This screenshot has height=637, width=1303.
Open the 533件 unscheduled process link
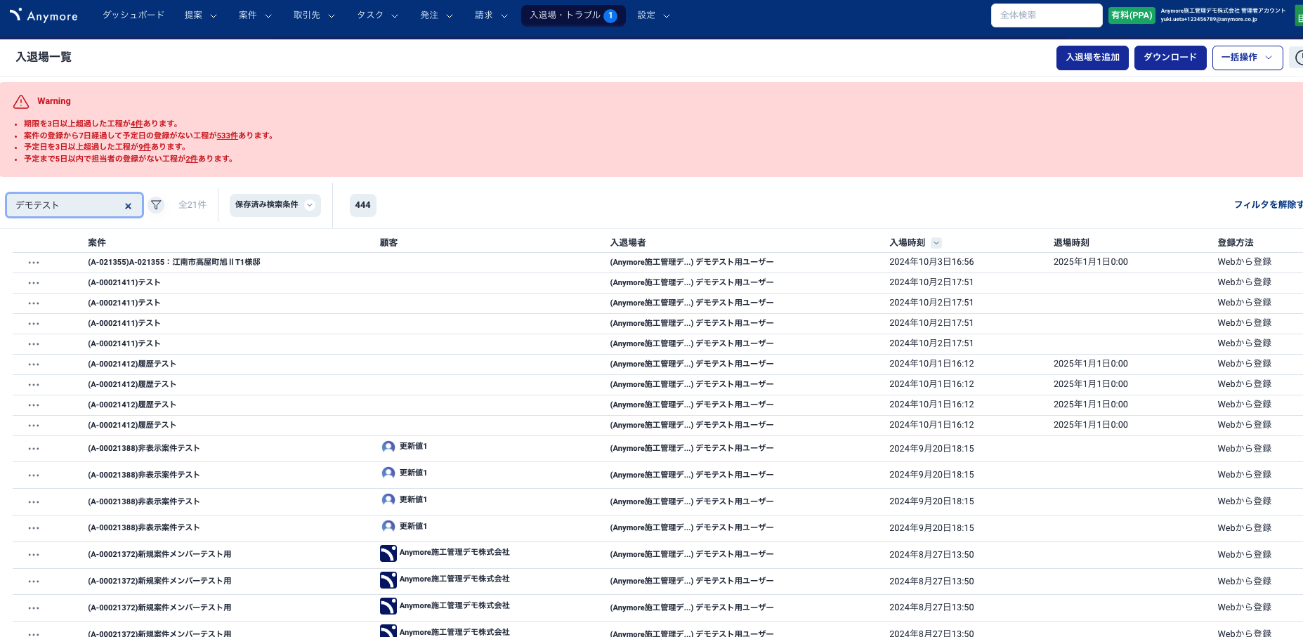pos(227,136)
